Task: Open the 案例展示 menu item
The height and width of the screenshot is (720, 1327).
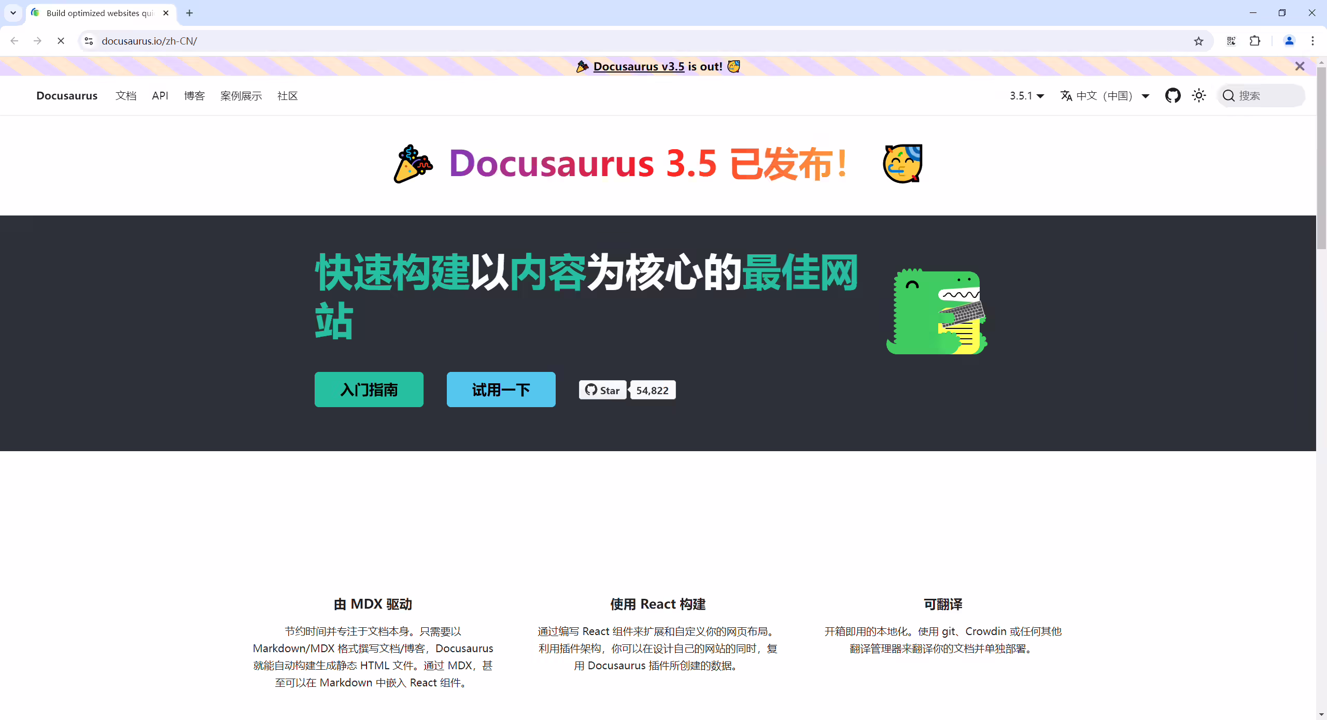Action: (x=241, y=96)
